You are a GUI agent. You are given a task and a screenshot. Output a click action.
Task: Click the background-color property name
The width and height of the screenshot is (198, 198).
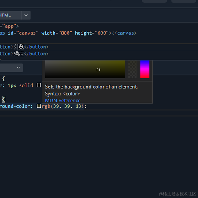16,106
